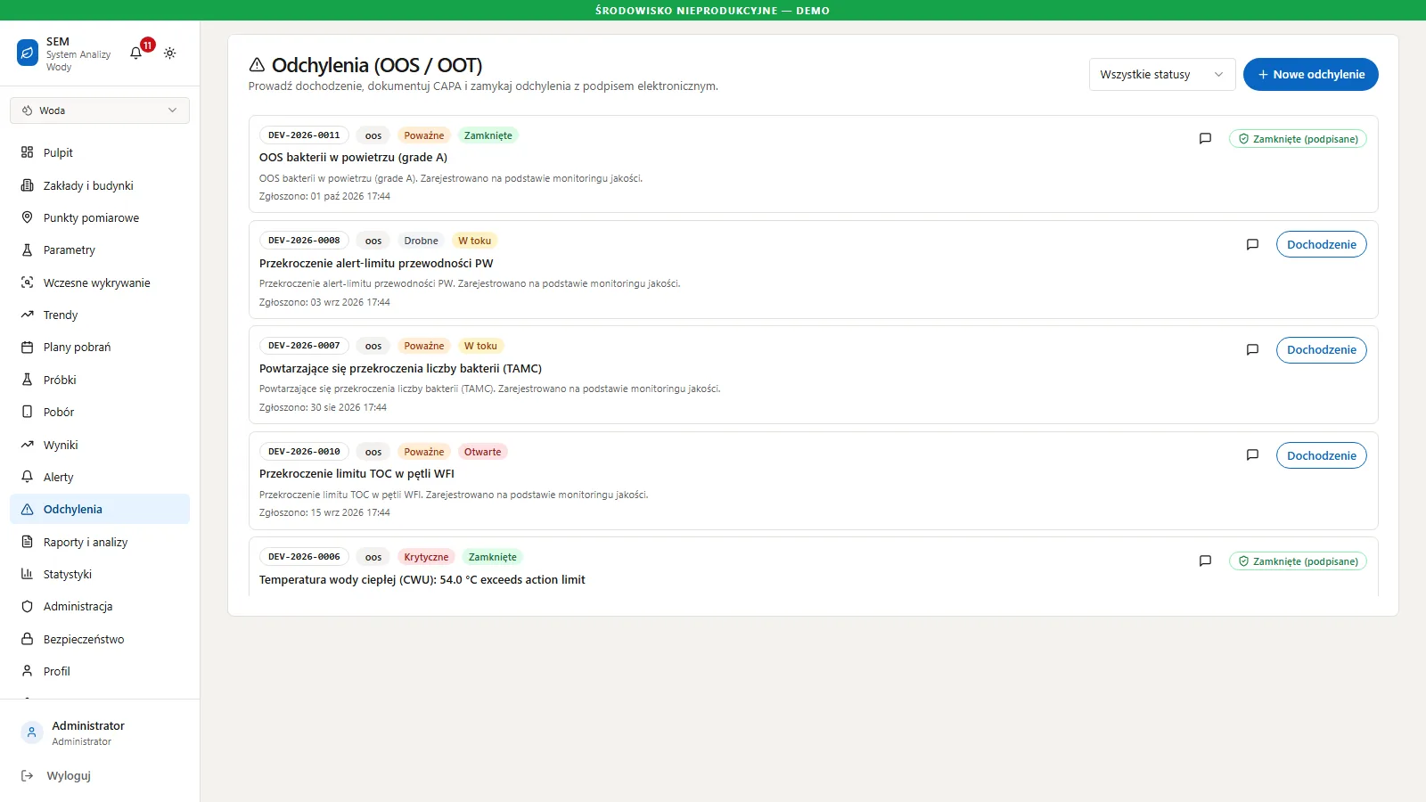Go to Pulpit in the sidebar
Screen dimensions: 1426x802
pyautogui.click(x=100, y=152)
